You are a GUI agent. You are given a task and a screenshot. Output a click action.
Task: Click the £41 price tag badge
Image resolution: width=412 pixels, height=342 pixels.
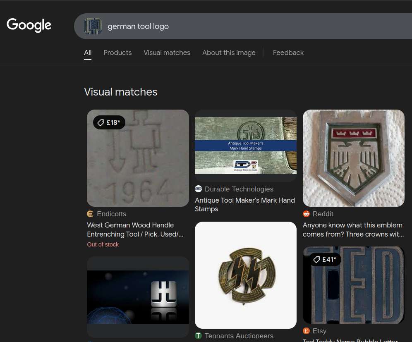pyautogui.click(x=325, y=260)
